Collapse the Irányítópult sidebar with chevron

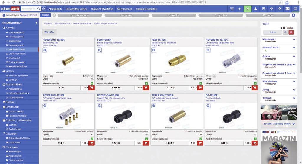coord(36,23)
